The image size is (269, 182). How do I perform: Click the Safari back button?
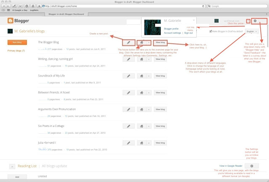click(x=4, y=6)
